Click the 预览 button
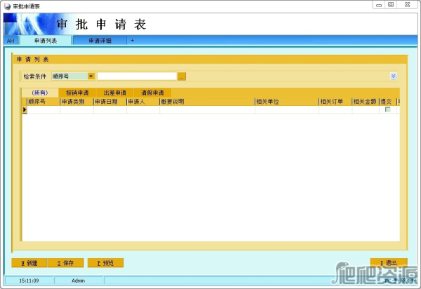This screenshot has height=289, width=421. tap(105, 263)
